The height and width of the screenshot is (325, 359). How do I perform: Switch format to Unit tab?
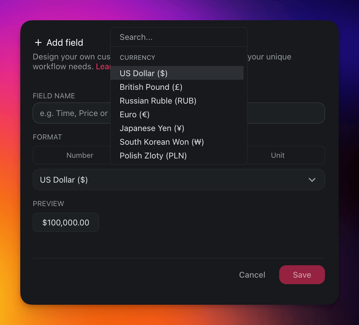click(278, 155)
